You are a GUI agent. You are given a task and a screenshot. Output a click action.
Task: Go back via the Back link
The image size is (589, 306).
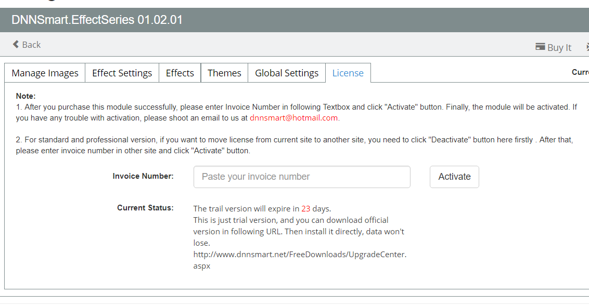27,45
